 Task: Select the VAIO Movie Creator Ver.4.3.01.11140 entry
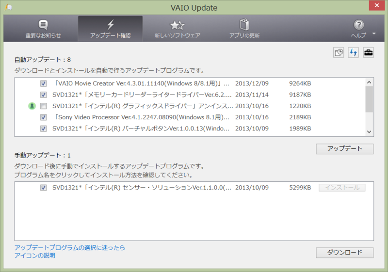(141, 83)
